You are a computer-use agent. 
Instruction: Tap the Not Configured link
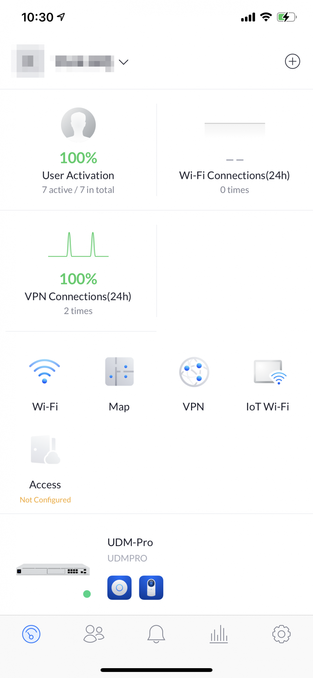pyautogui.click(x=45, y=500)
